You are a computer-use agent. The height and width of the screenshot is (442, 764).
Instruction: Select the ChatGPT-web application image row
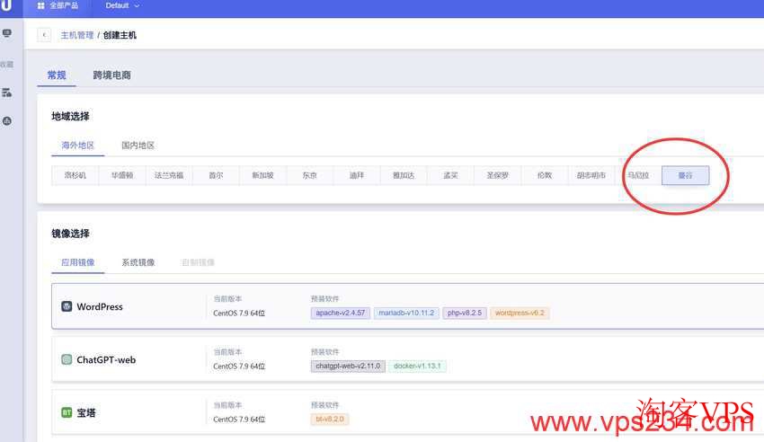(x=408, y=359)
